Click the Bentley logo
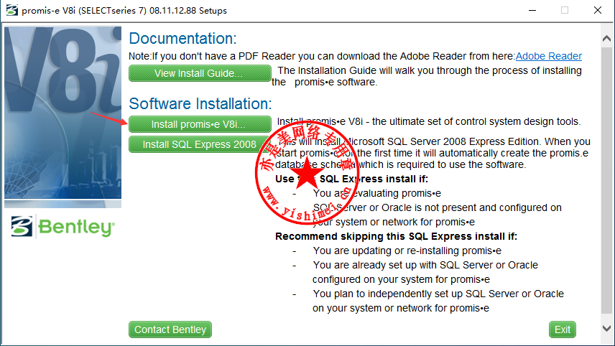Screen dimensions: 615x346 click(63, 227)
